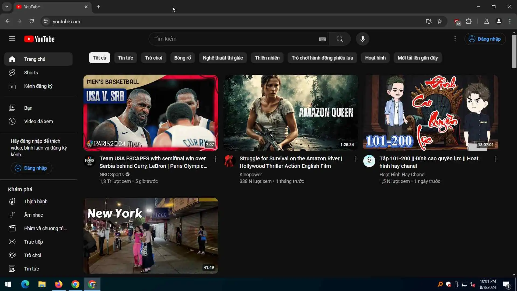Click the voice search microphone icon

[x=362, y=39]
